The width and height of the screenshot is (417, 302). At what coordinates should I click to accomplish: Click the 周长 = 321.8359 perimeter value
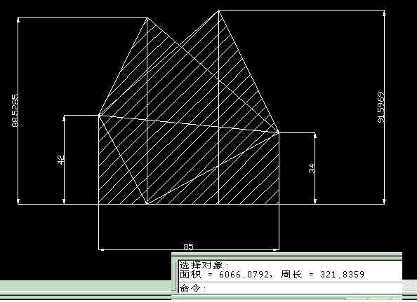click(322, 274)
